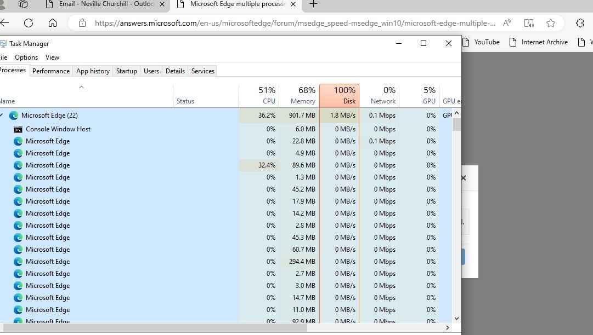Open the immersive reader icon
The image size is (593, 335).
click(529, 23)
